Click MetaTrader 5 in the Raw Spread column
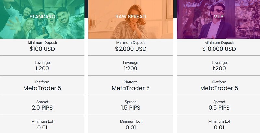Image resolution: width=260 pixels, height=133 pixels. pos(131,88)
